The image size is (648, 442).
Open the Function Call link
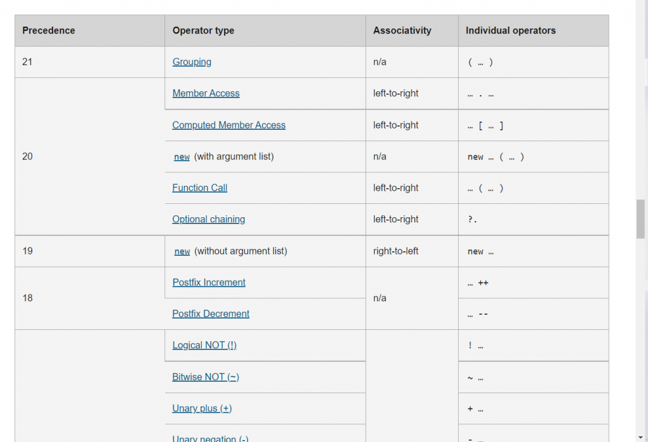tap(199, 187)
